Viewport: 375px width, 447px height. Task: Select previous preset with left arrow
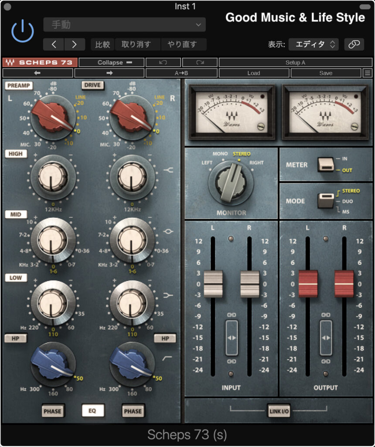[x=37, y=73]
